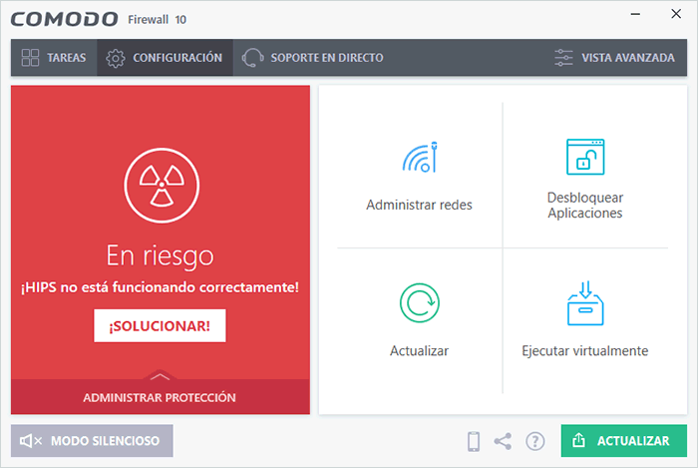Image resolution: width=698 pixels, height=468 pixels.
Task: Click the share icon
Action: pyautogui.click(x=503, y=441)
